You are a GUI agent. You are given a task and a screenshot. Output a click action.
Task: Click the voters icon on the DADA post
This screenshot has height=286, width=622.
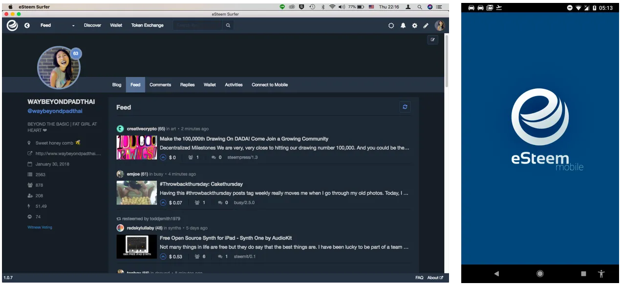click(191, 157)
